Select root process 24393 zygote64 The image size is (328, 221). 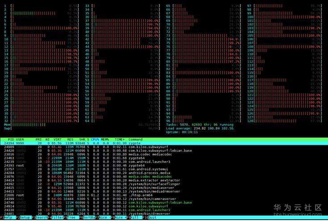164,166
